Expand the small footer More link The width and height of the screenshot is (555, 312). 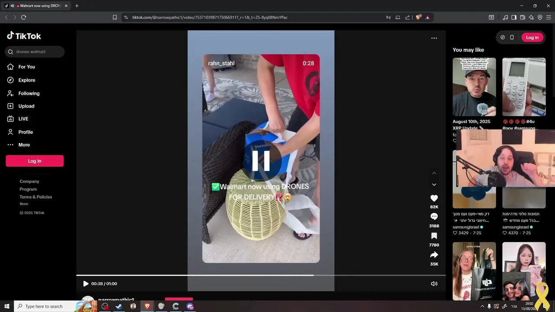pyautogui.click(x=24, y=204)
